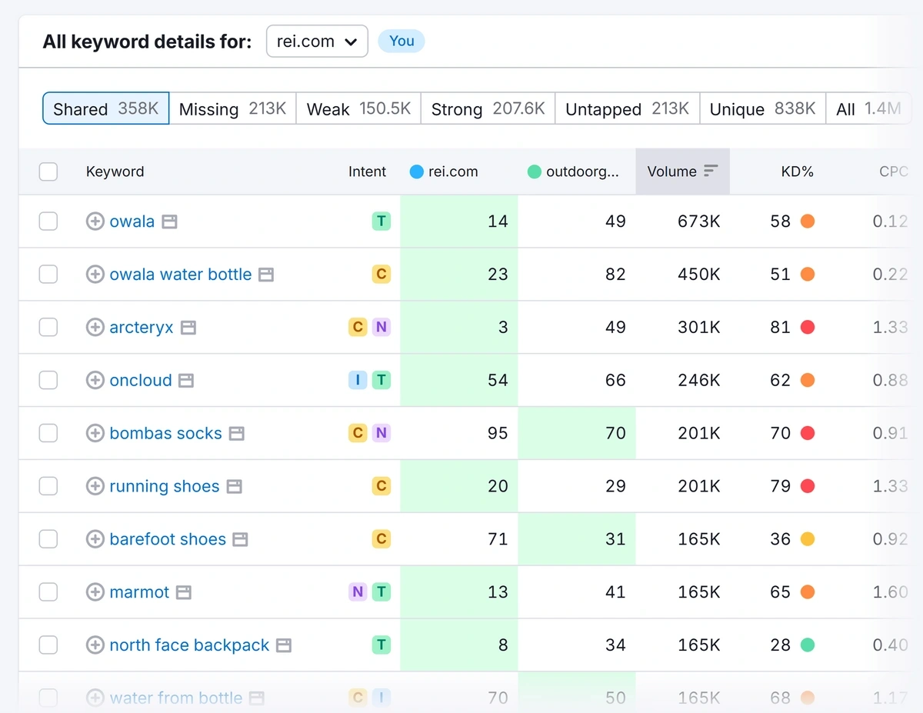Open SERP icon for owala keyword
This screenshot has width=923, height=713.
(x=169, y=222)
